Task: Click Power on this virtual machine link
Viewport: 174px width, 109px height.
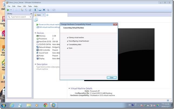Action: (x=48, y=25)
